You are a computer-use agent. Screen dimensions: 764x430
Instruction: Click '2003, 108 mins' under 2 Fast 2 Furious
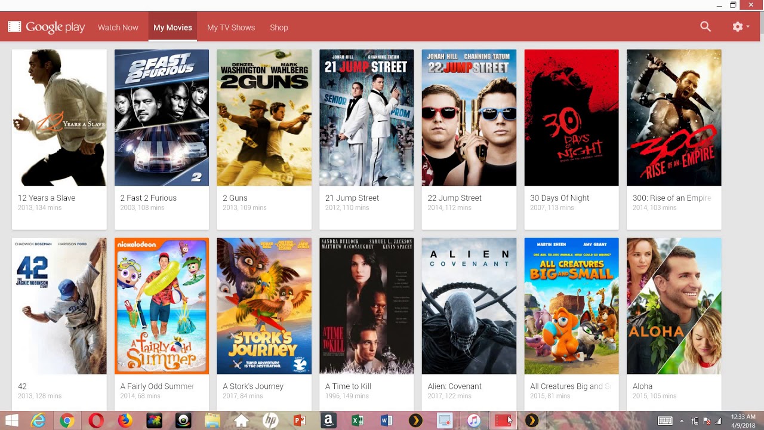142,208
